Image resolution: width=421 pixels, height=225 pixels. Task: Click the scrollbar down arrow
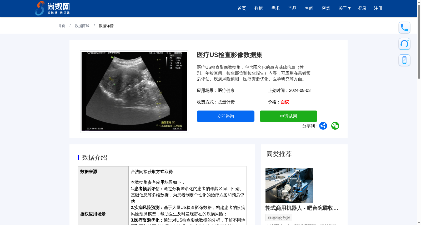coord(419,223)
